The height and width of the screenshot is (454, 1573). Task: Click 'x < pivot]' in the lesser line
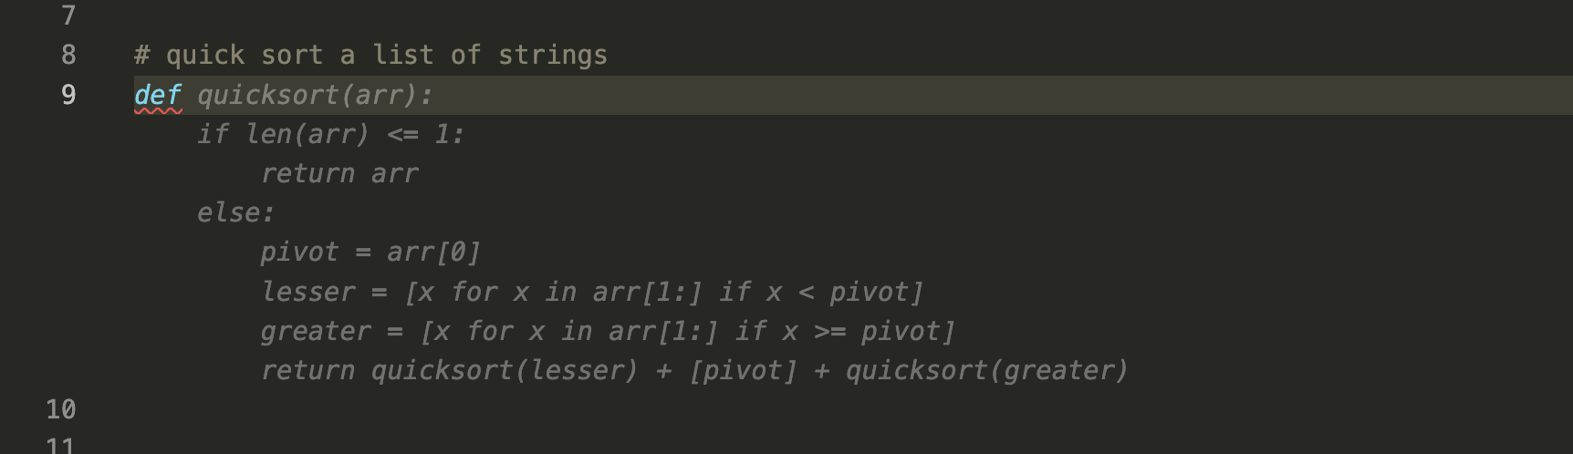click(x=844, y=293)
